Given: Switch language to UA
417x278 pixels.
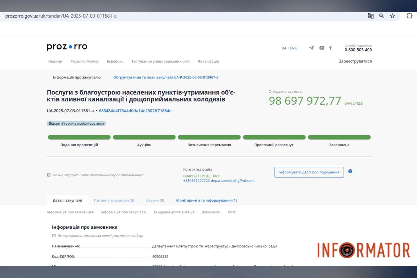Looking at the screenshot, I should (284, 48).
